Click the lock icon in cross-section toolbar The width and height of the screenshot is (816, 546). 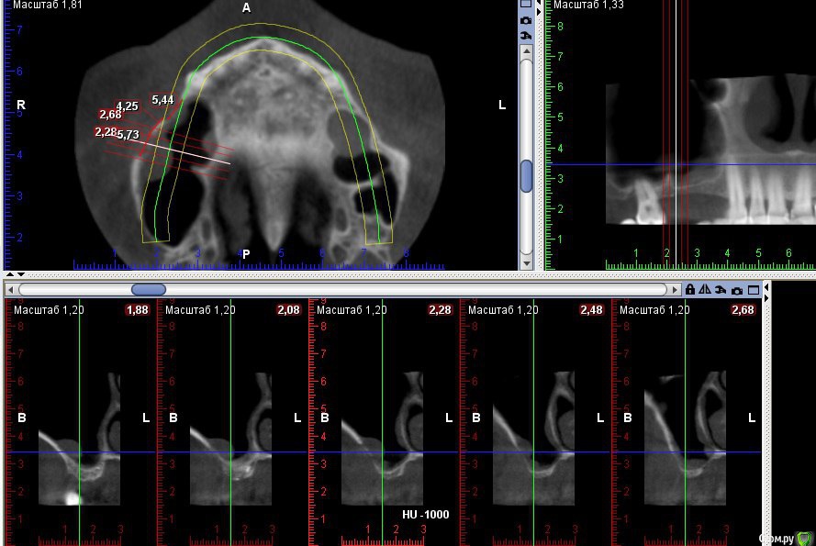tap(690, 289)
